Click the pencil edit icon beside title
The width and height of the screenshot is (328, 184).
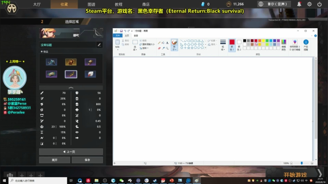coord(99,45)
